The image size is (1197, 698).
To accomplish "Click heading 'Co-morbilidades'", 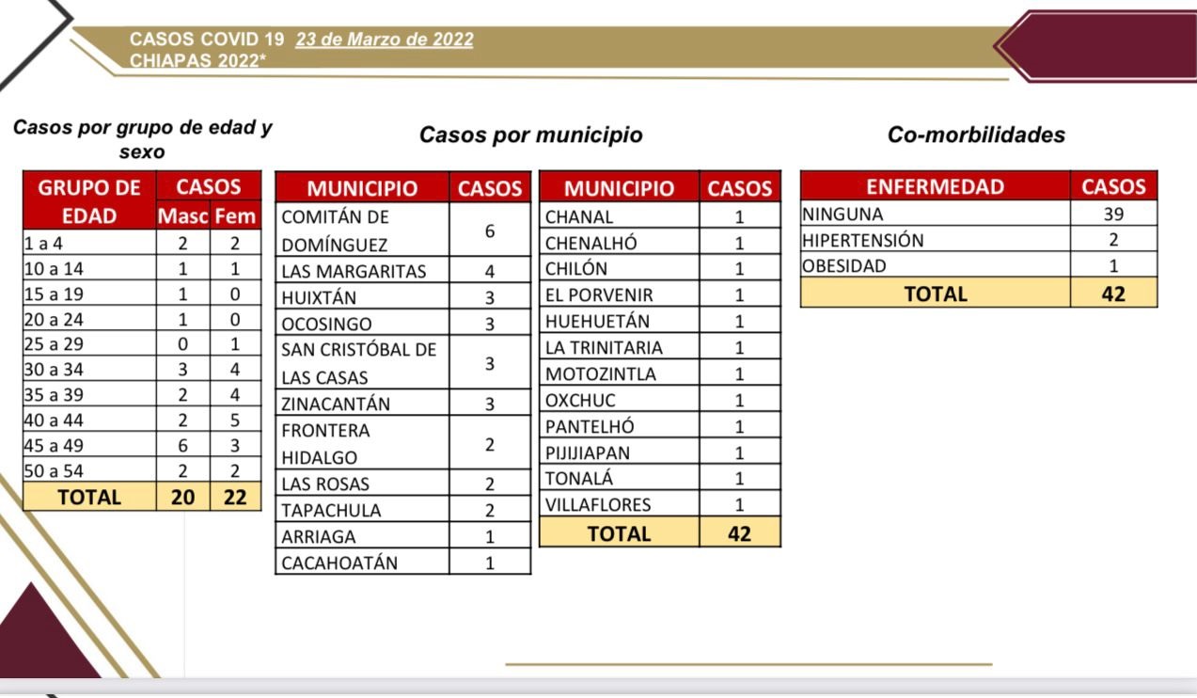I will tap(977, 135).
